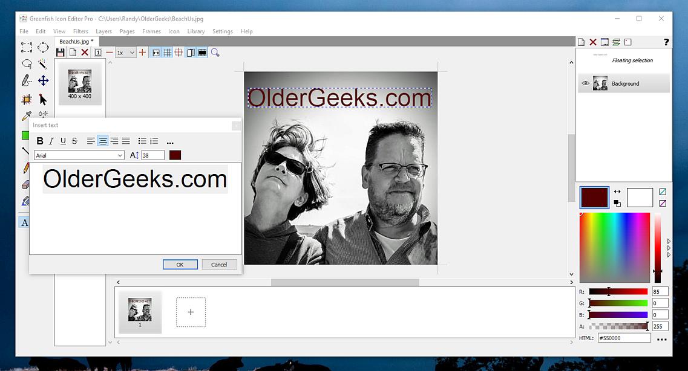Select the eyedropper tool

pos(27,115)
